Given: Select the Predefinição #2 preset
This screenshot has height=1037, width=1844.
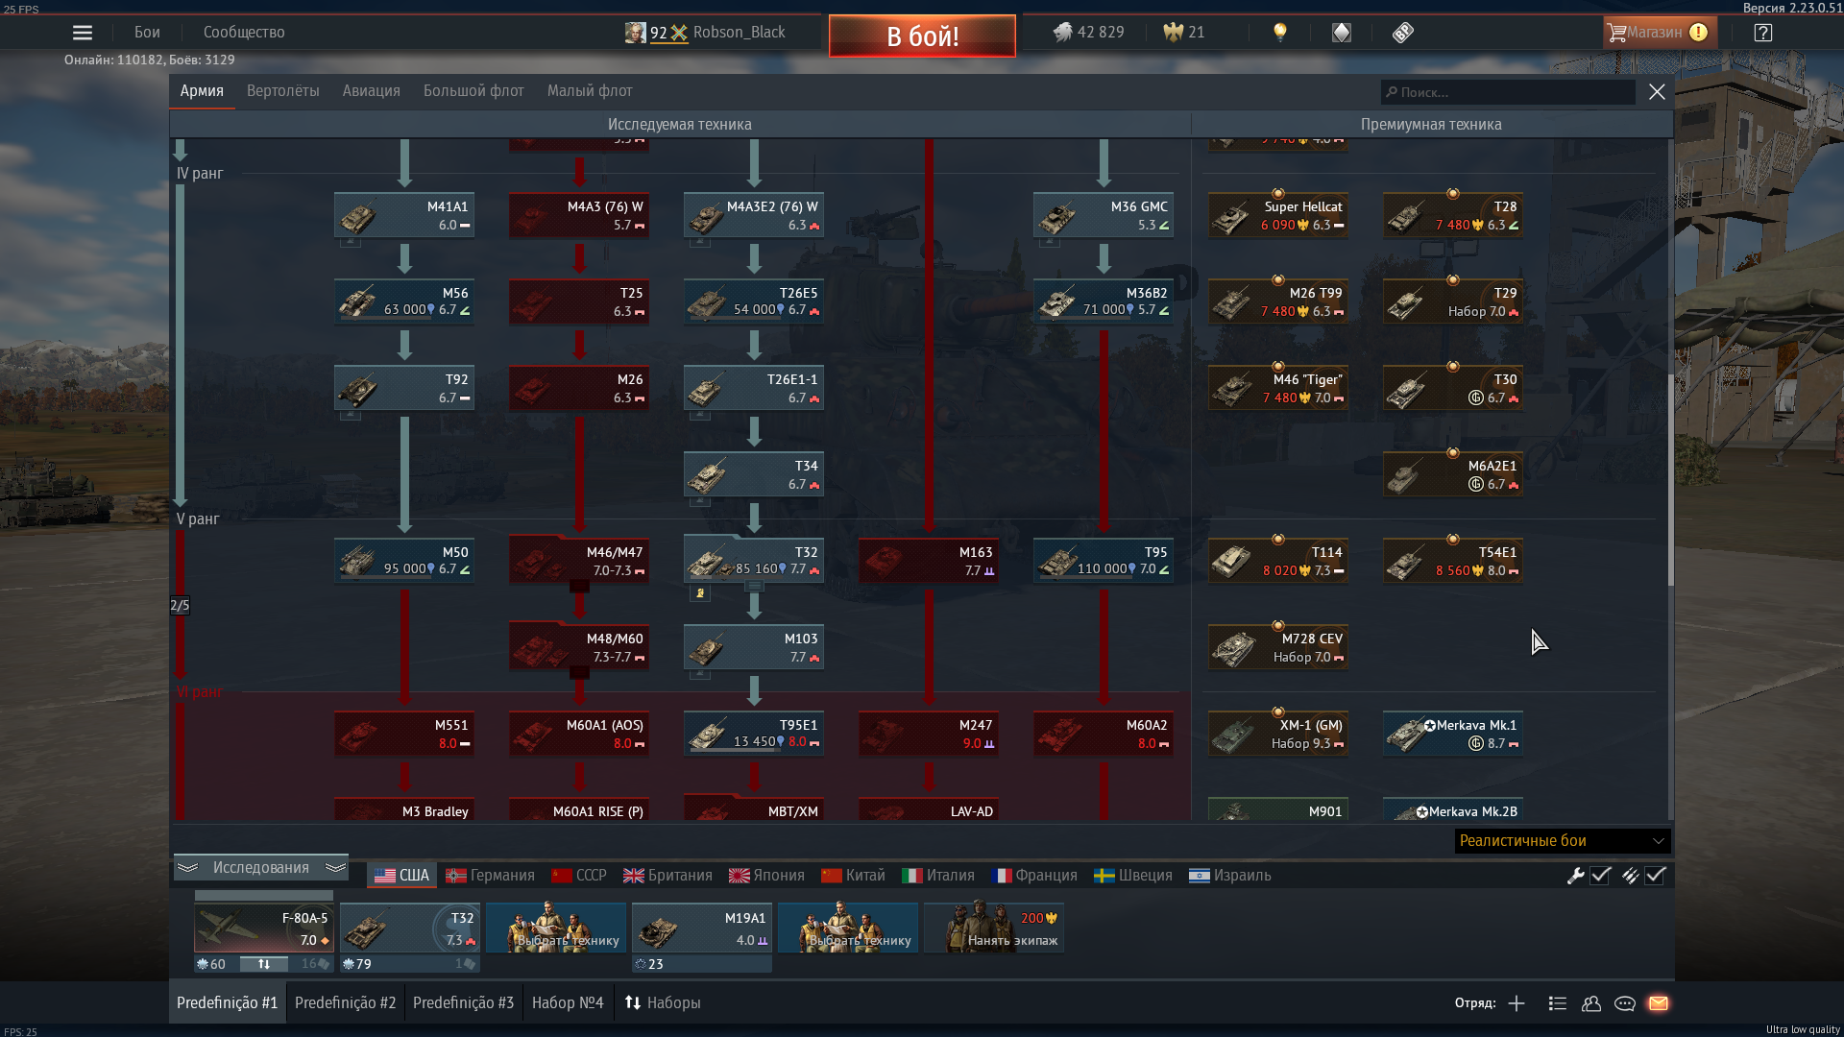Looking at the screenshot, I should pos(345,1003).
